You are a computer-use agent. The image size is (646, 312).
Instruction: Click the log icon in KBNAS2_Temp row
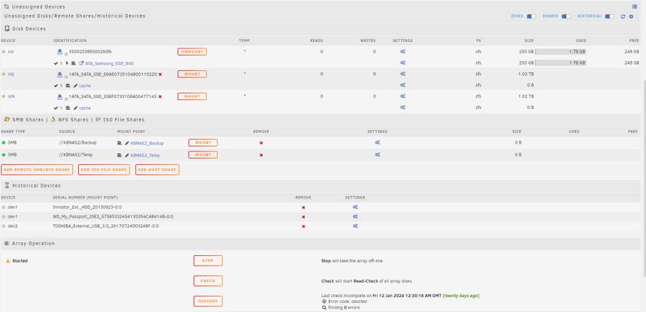pyautogui.click(x=120, y=155)
